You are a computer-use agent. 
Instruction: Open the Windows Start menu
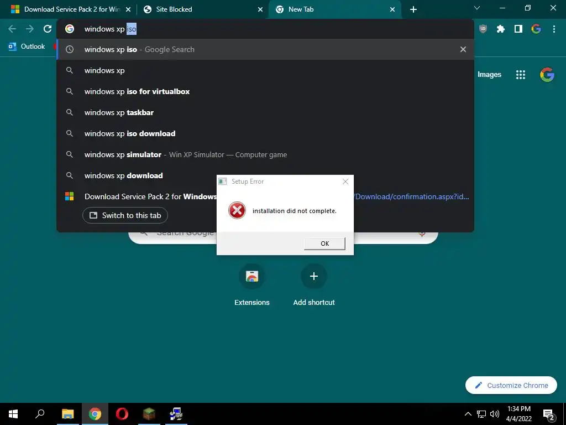click(13, 414)
